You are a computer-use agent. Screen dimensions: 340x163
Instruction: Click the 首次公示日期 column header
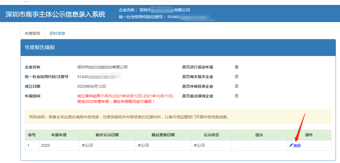107,135
